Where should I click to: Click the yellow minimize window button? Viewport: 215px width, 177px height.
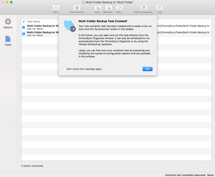7,2
